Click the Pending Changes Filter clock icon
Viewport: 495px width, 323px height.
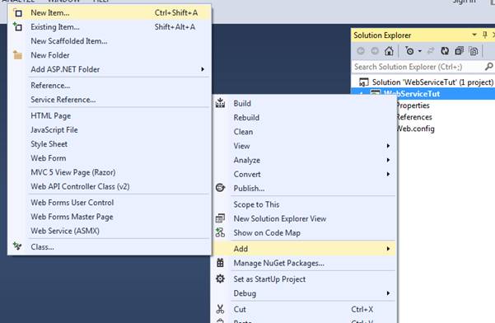[409, 51]
